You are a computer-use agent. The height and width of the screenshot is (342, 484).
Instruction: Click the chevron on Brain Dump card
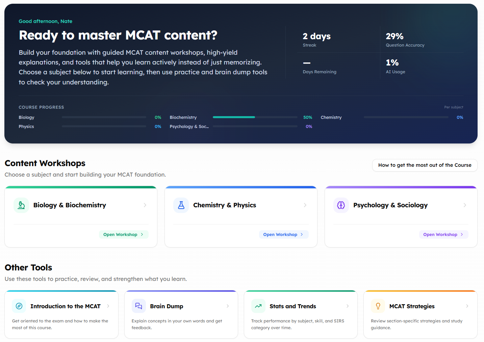point(228,306)
